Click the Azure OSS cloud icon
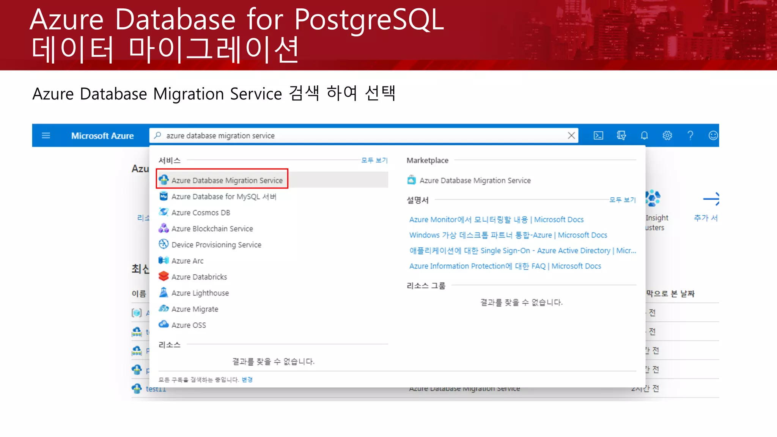The width and height of the screenshot is (777, 437). (164, 324)
